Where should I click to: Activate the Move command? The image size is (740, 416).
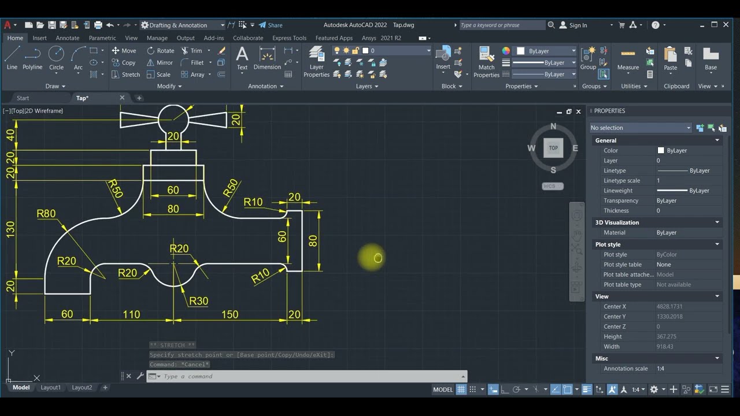[124, 51]
